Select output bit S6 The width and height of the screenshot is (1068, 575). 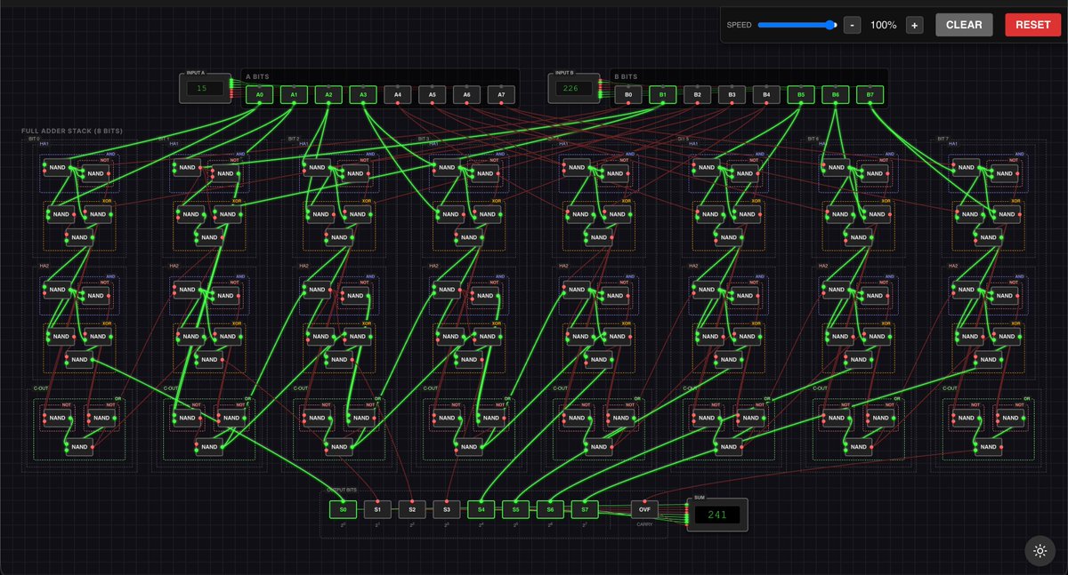pyautogui.click(x=551, y=509)
